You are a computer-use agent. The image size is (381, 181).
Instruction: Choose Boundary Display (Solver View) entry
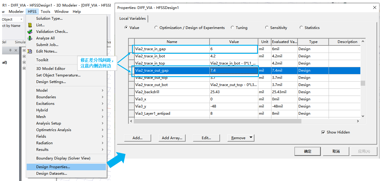coord(66,158)
